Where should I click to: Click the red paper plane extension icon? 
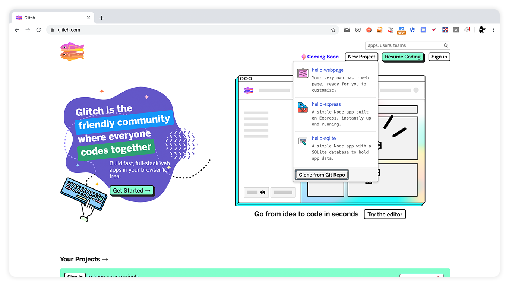434,30
